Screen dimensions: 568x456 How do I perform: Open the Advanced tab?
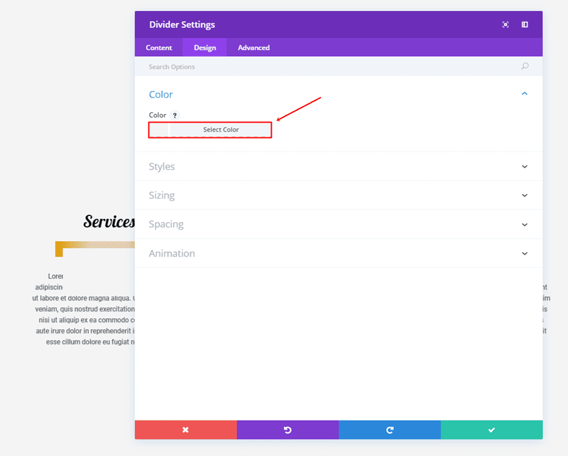[x=254, y=48]
